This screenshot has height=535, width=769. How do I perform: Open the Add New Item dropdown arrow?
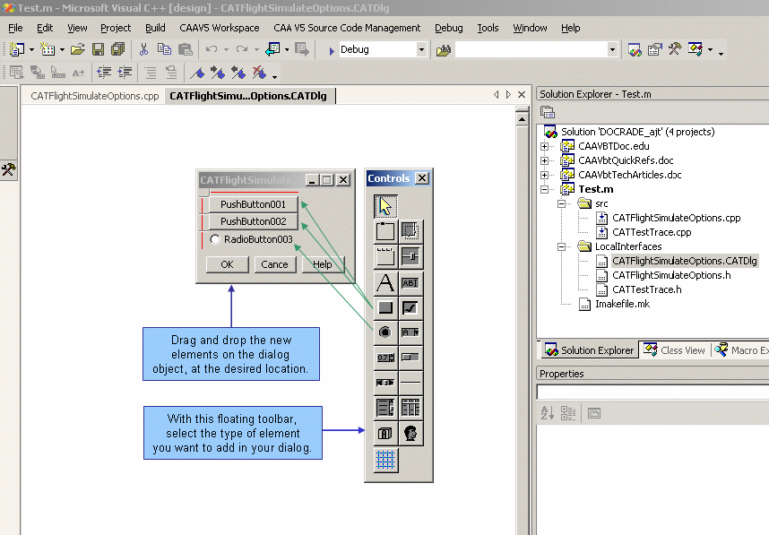(62, 49)
